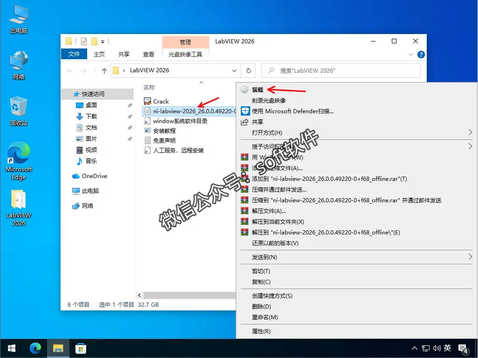Open the Windows Start menu
Viewport: 478px width, 358px height.
coord(12,348)
